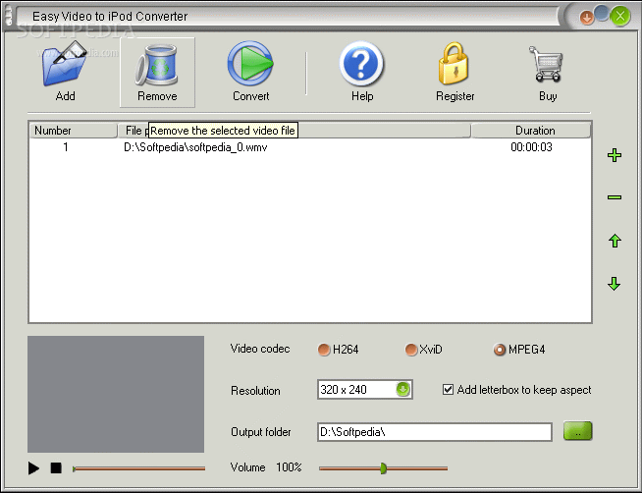Toggle Add letterbox to keep aspect

tap(448, 390)
